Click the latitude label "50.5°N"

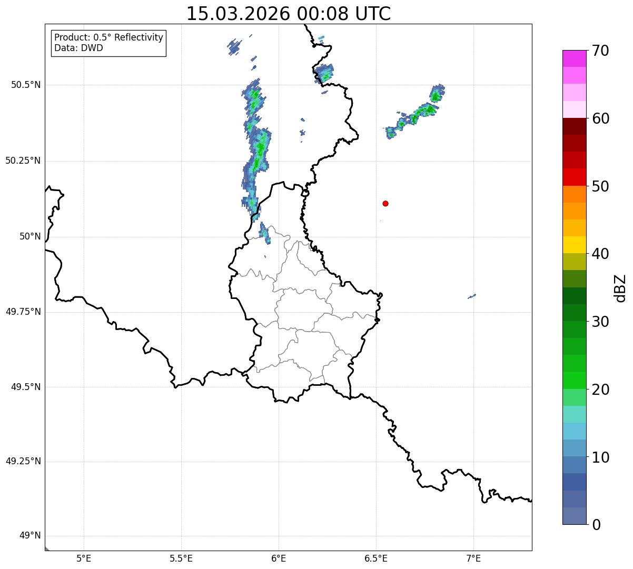(26, 85)
